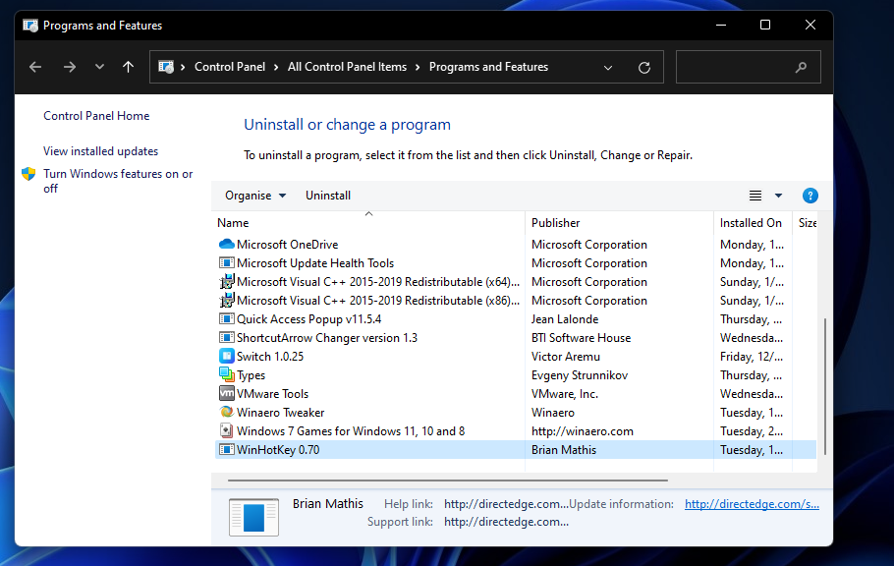This screenshot has width=894, height=566.
Task: Navigate to All Control Panel Items breadcrumb
Action: tap(347, 67)
